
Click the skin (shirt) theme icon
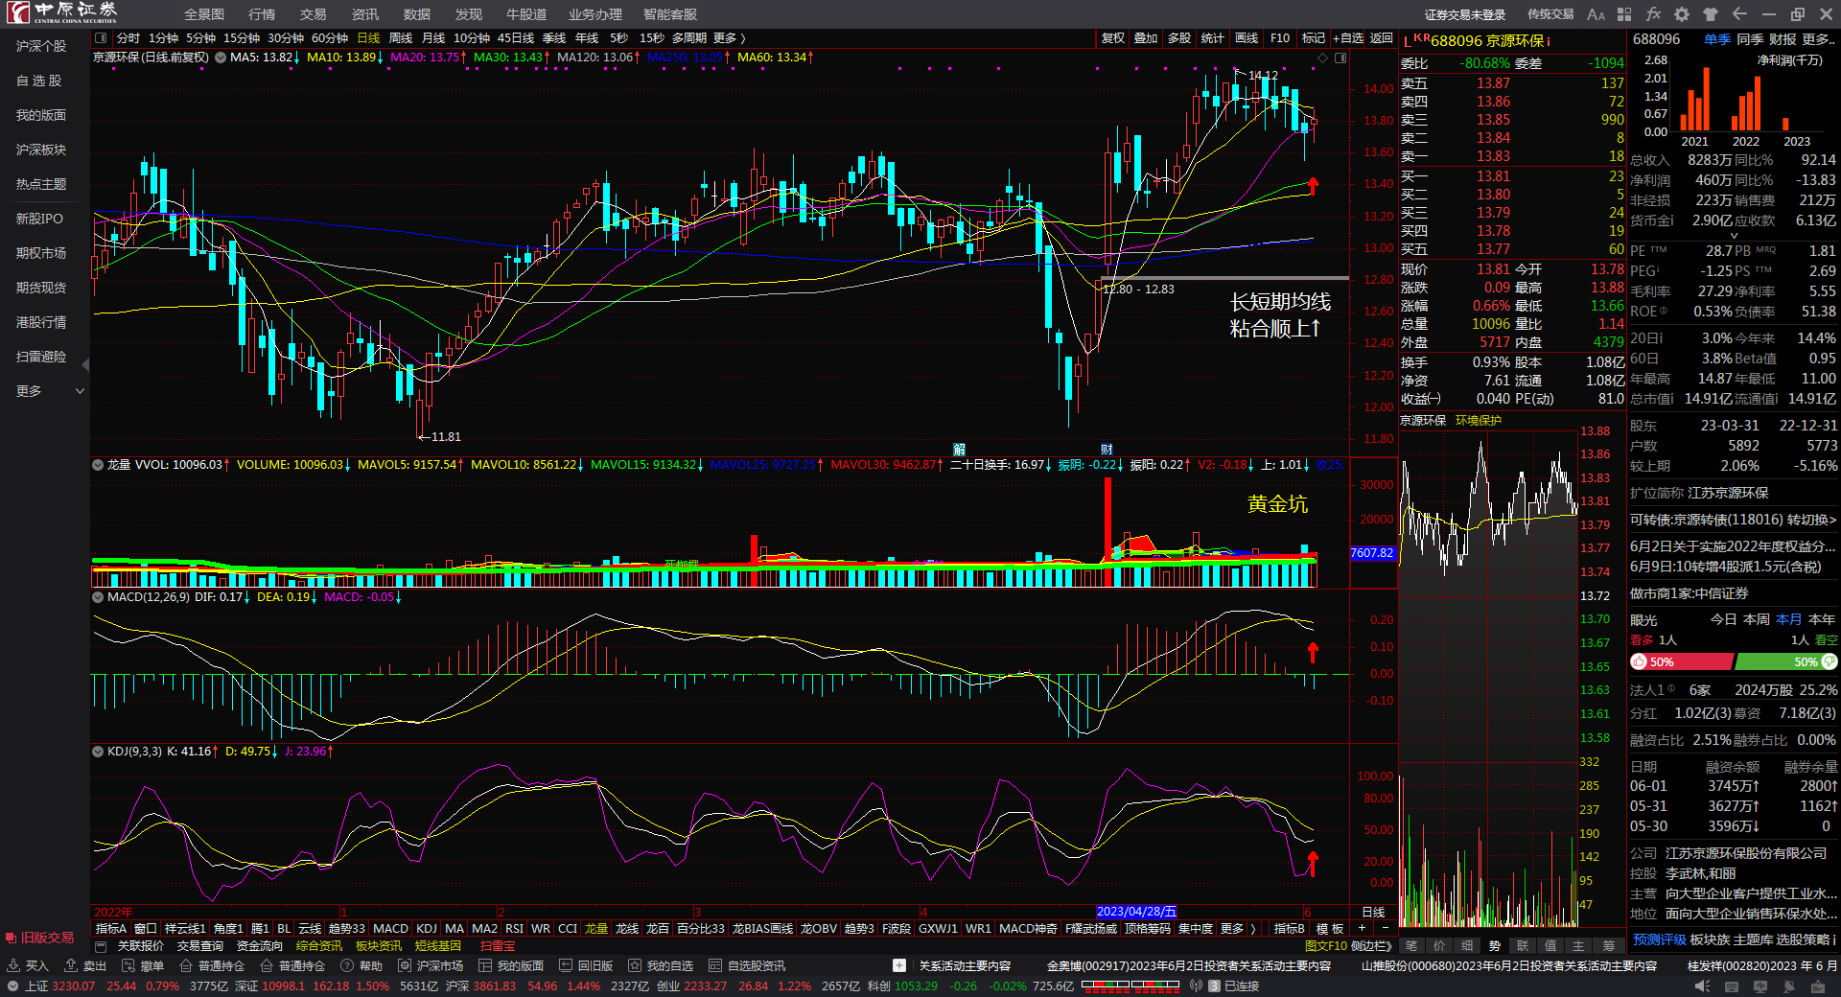(x=1711, y=14)
